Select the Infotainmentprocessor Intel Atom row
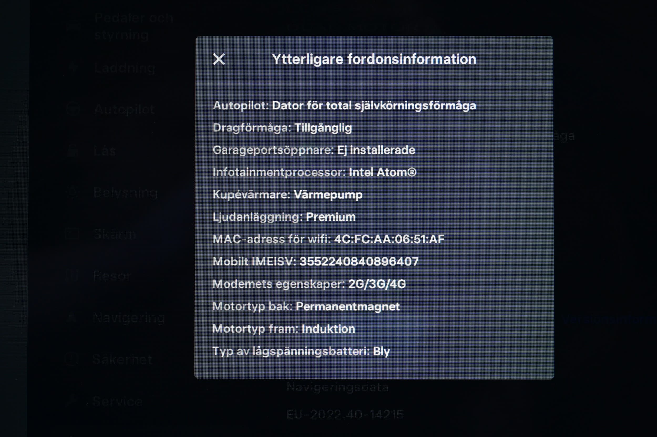Screen dimensions: 657x437 point(314,172)
